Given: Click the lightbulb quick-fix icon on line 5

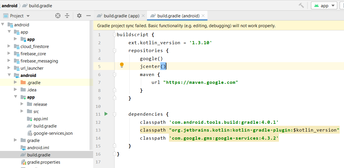Looking at the screenshot, I should (122, 65).
